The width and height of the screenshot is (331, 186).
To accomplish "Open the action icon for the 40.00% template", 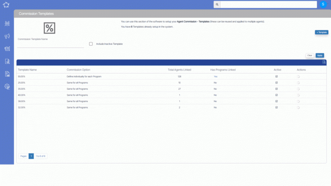I will [x=298, y=95].
